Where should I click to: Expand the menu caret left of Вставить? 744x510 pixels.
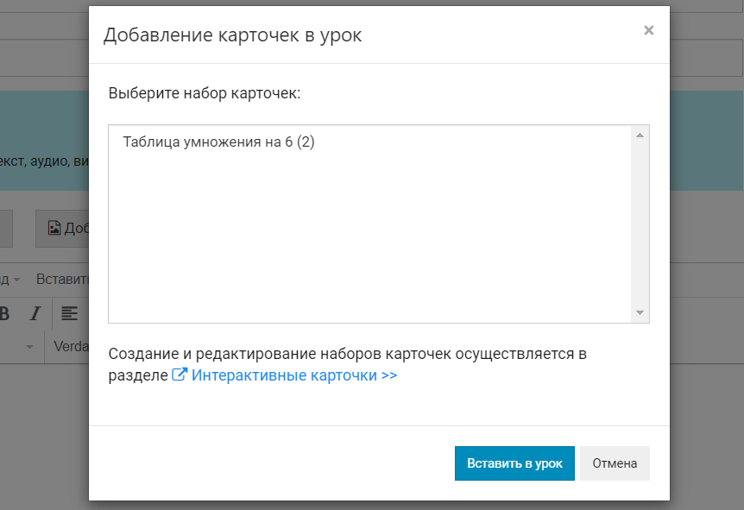coord(16,280)
